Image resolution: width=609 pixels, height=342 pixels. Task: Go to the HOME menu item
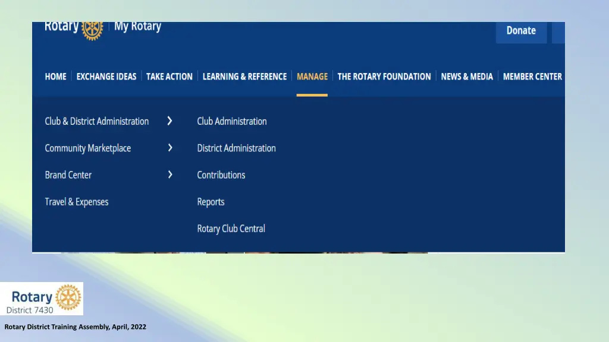point(55,77)
